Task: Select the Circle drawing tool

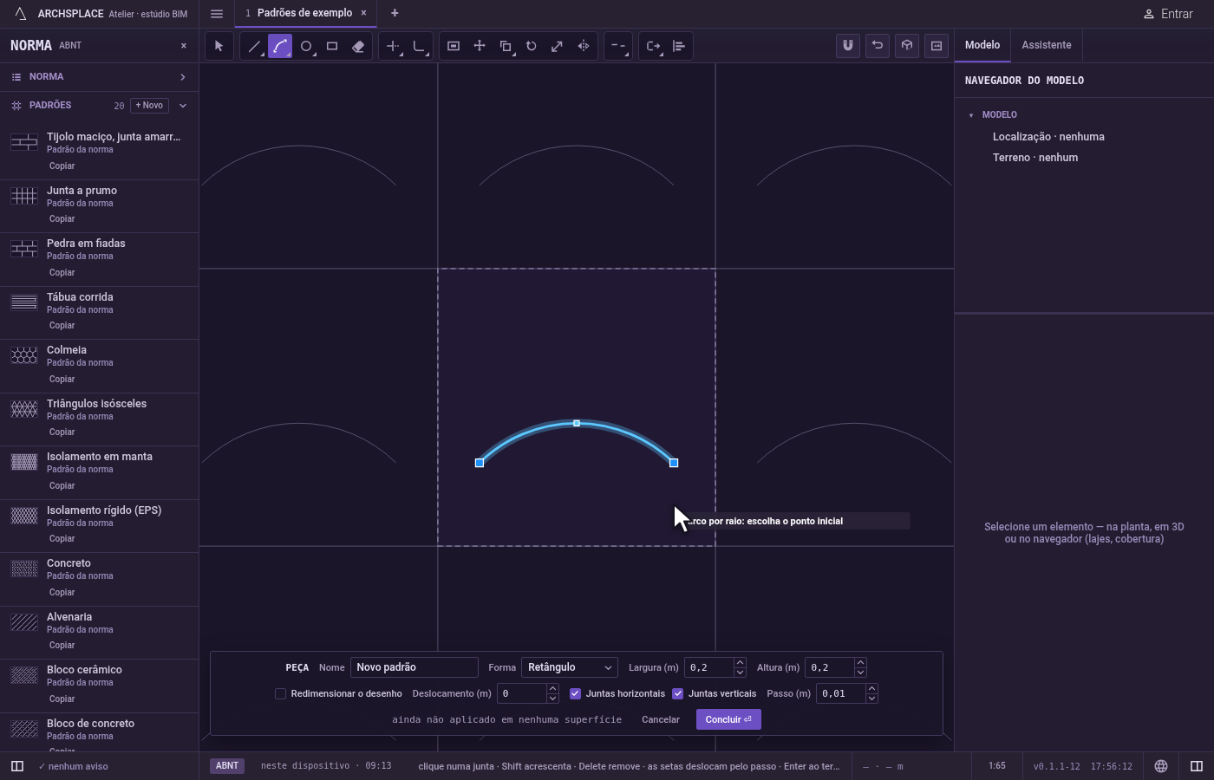Action: coord(306,46)
